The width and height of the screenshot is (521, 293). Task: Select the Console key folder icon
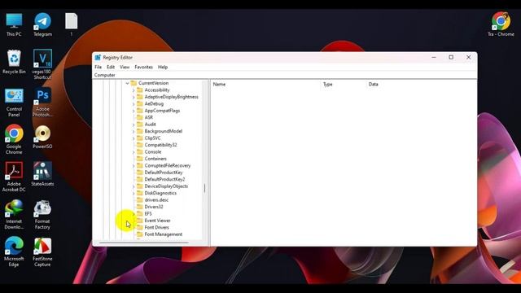pos(140,152)
